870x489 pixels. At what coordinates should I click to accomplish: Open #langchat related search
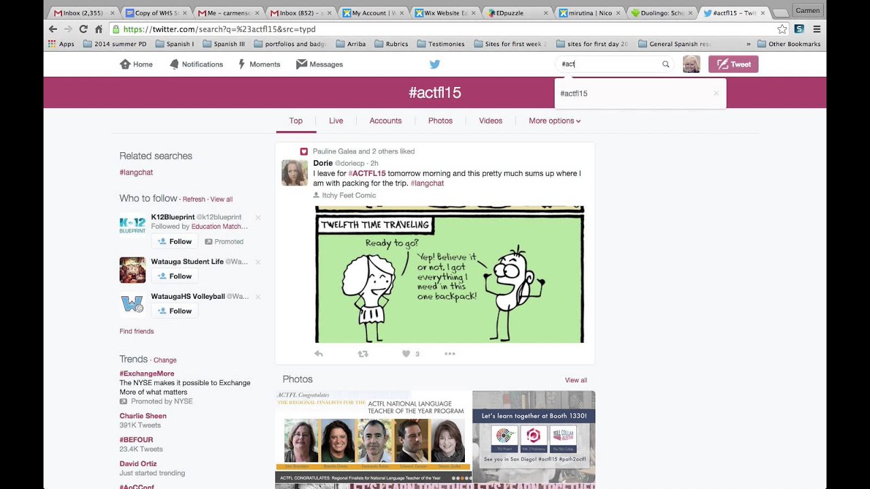tap(136, 173)
